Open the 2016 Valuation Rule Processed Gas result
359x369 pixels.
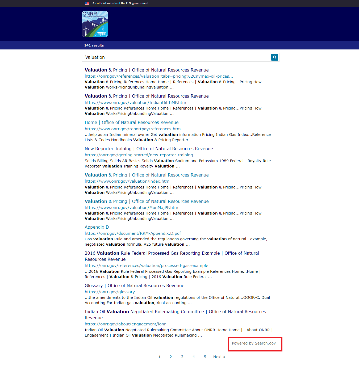(x=172, y=253)
